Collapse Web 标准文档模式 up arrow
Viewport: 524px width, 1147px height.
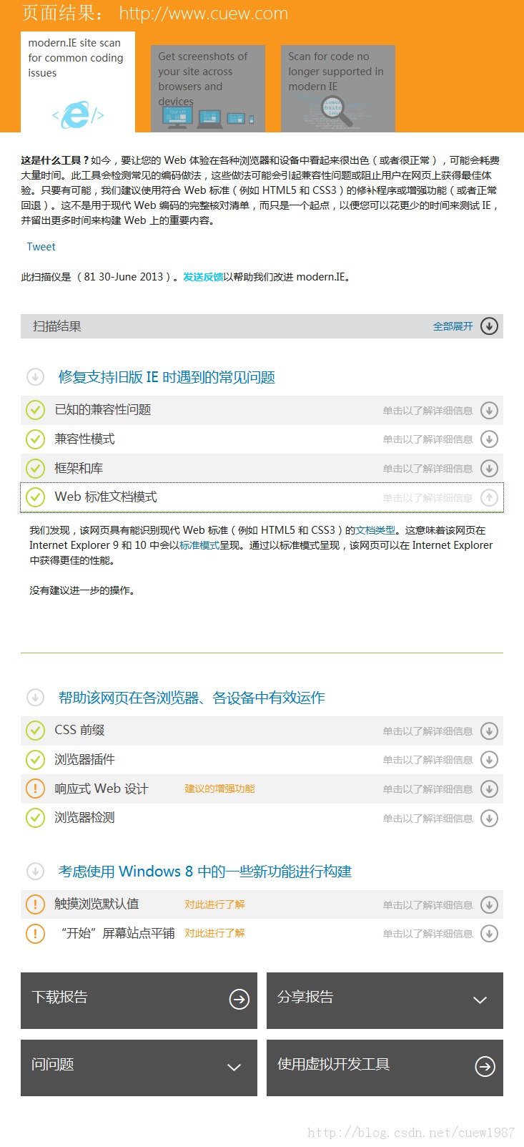pos(489,497)
